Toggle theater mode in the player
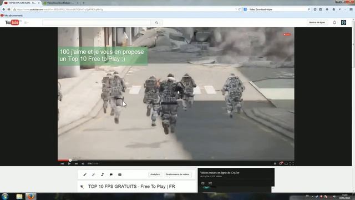 click(286, 163)
